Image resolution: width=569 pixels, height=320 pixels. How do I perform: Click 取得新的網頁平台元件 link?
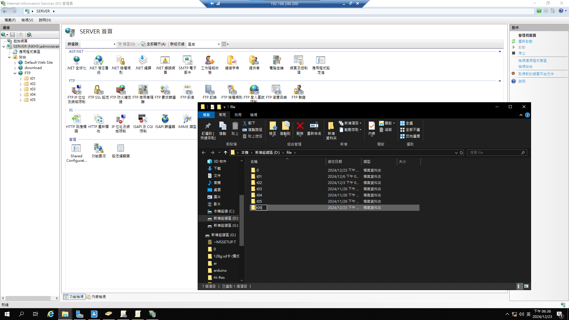[x=536, y=74]
